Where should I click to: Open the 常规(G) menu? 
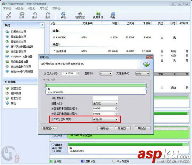(7, 8)
